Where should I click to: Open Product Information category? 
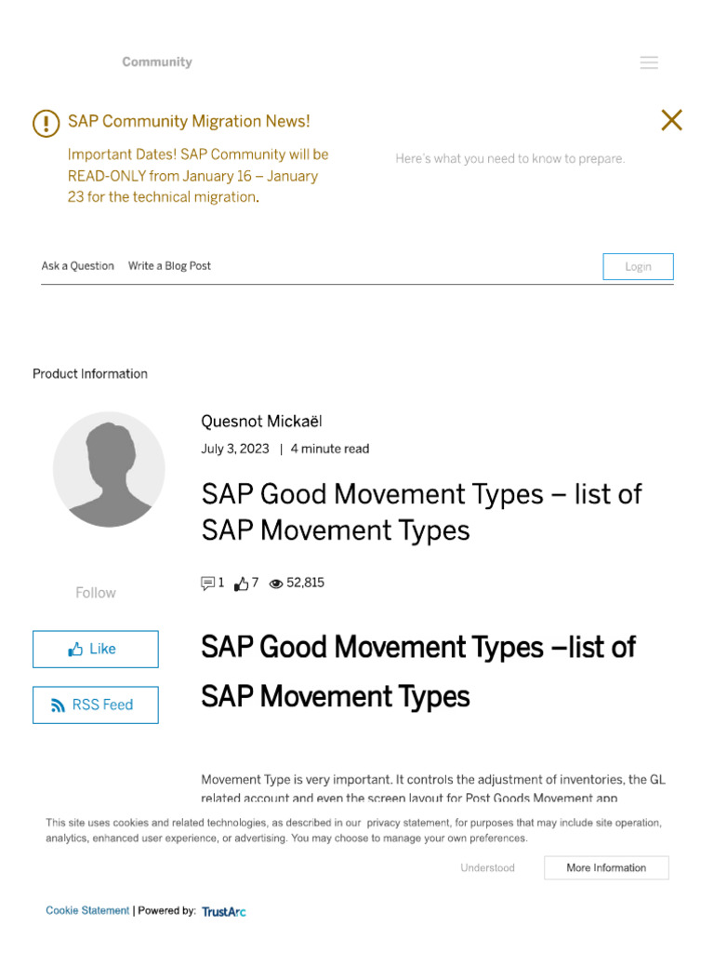(x=90, y=374)
